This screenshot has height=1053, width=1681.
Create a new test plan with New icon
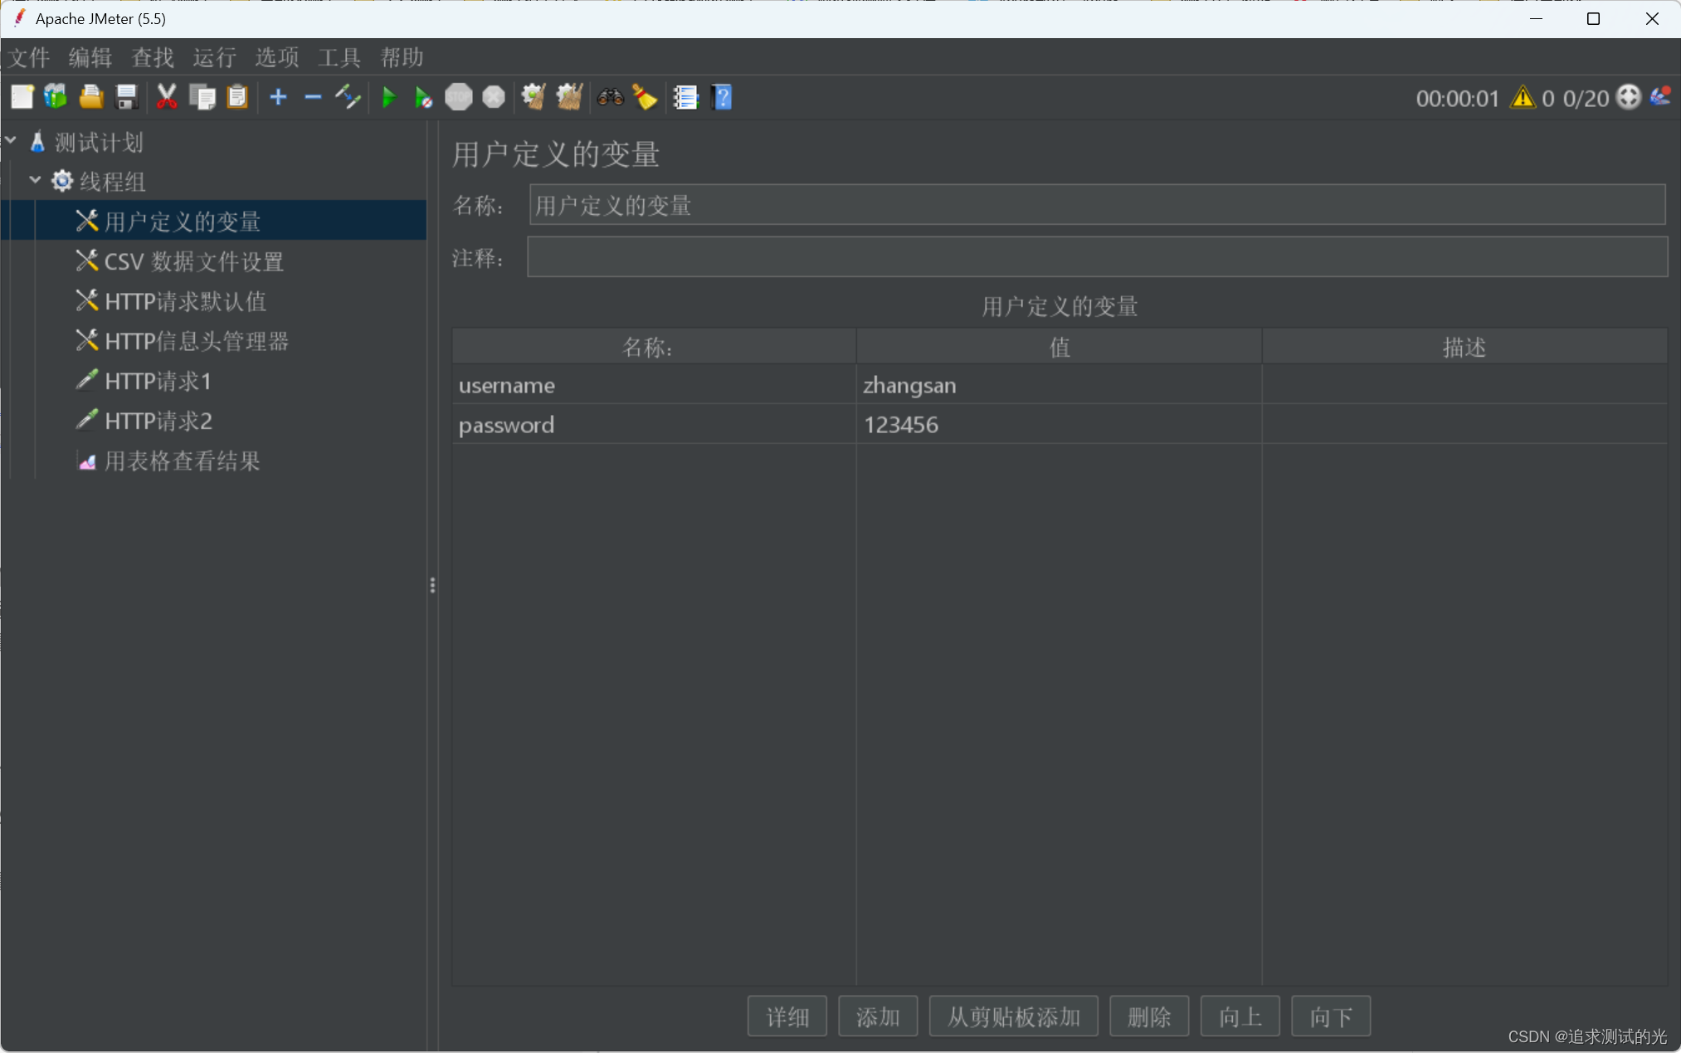tap(22, 97)
